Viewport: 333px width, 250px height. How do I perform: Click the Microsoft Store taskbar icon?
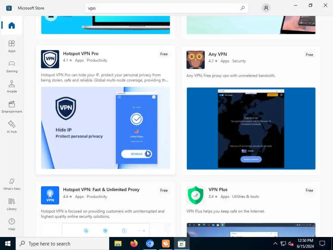(181, 243)
